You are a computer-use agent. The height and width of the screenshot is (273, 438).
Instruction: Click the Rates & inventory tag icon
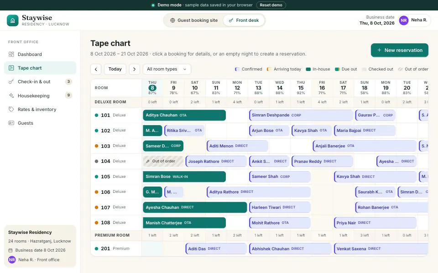(x=11, y=109)
